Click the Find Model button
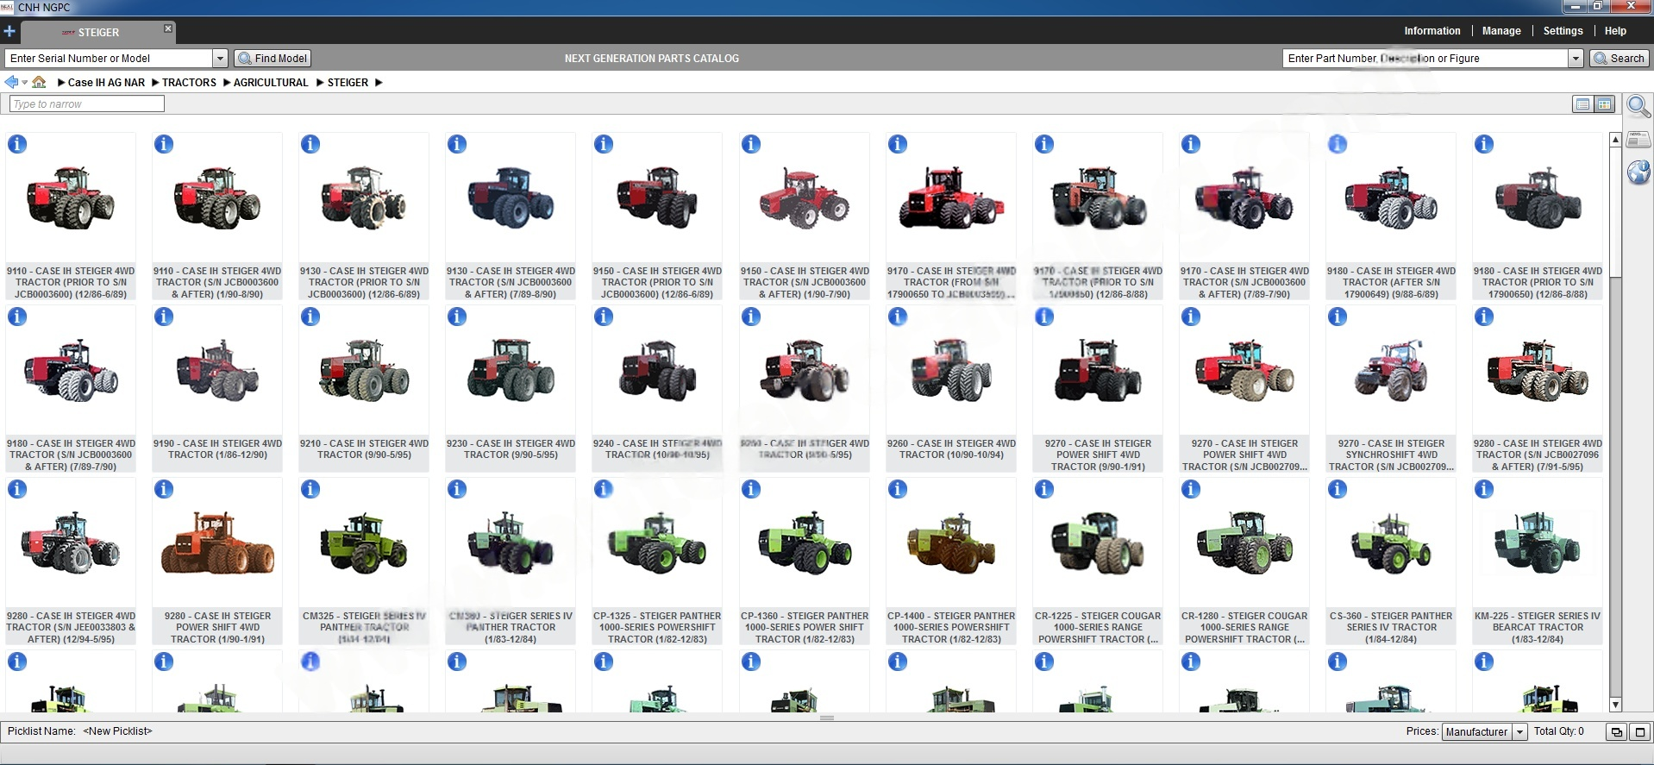The width and height of the screenshot is (1654, 765). 273,59
